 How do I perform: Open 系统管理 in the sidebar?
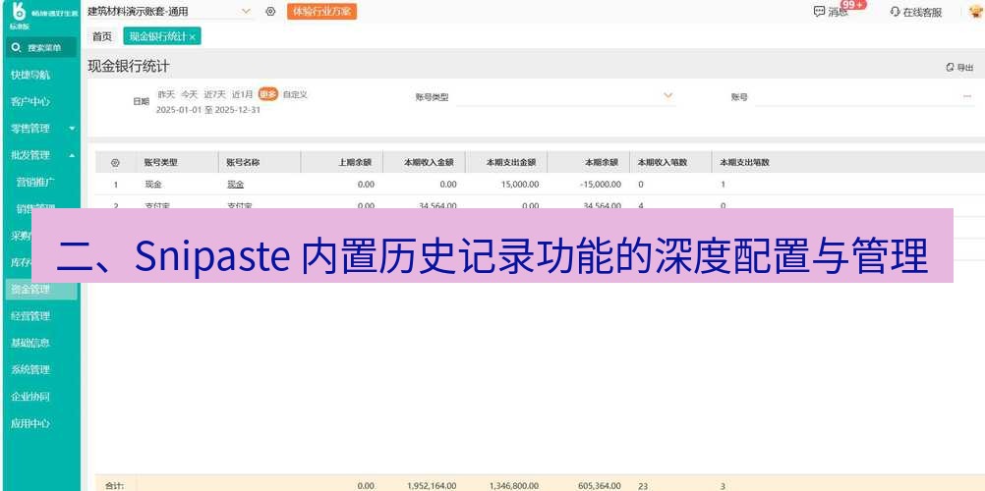[30, 370]
